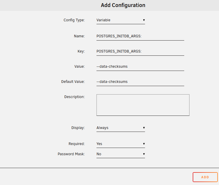
Task: Open the Password Mask selector showing No
Action: coord(121,154)
